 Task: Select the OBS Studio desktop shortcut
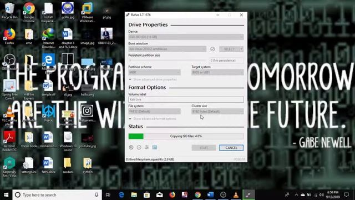9,62
